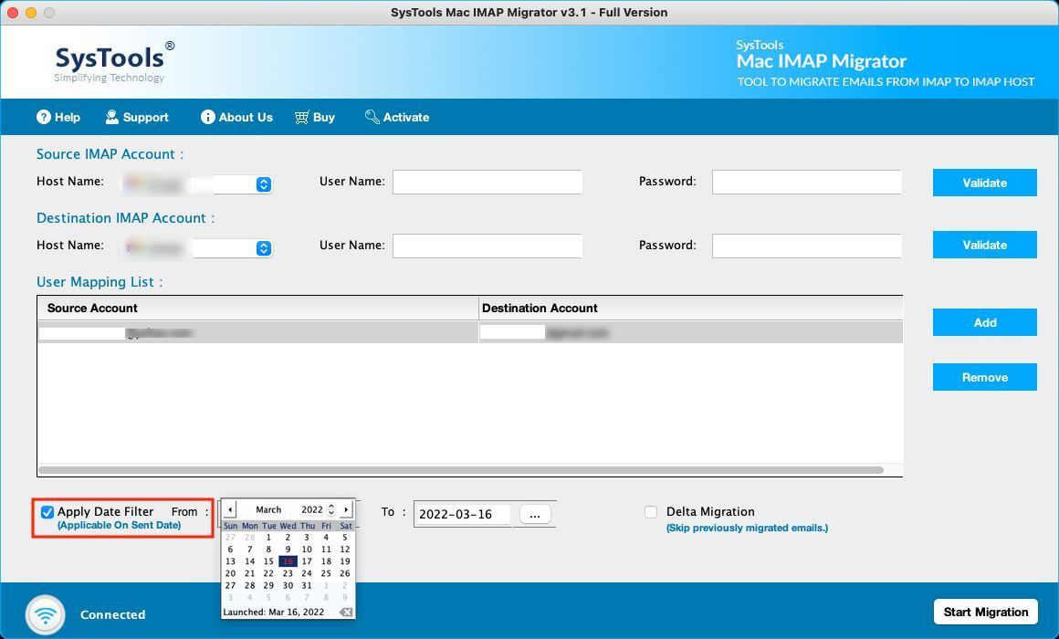The width and height of the screenshot is (1059, 639).
Task: Enable the Delta Migration checkbox
Action: point(650,512)
